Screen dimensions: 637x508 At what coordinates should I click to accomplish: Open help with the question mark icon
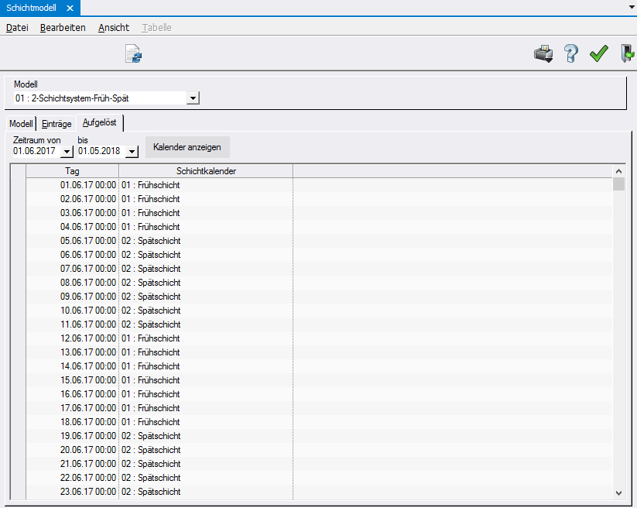[x=570, y=54]
